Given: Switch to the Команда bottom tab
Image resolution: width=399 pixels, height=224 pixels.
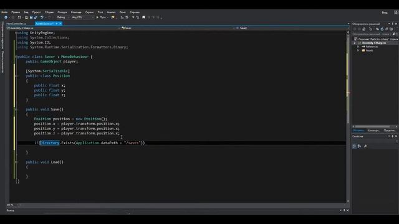Looking at the screenshot, I should tap(374, 131).
